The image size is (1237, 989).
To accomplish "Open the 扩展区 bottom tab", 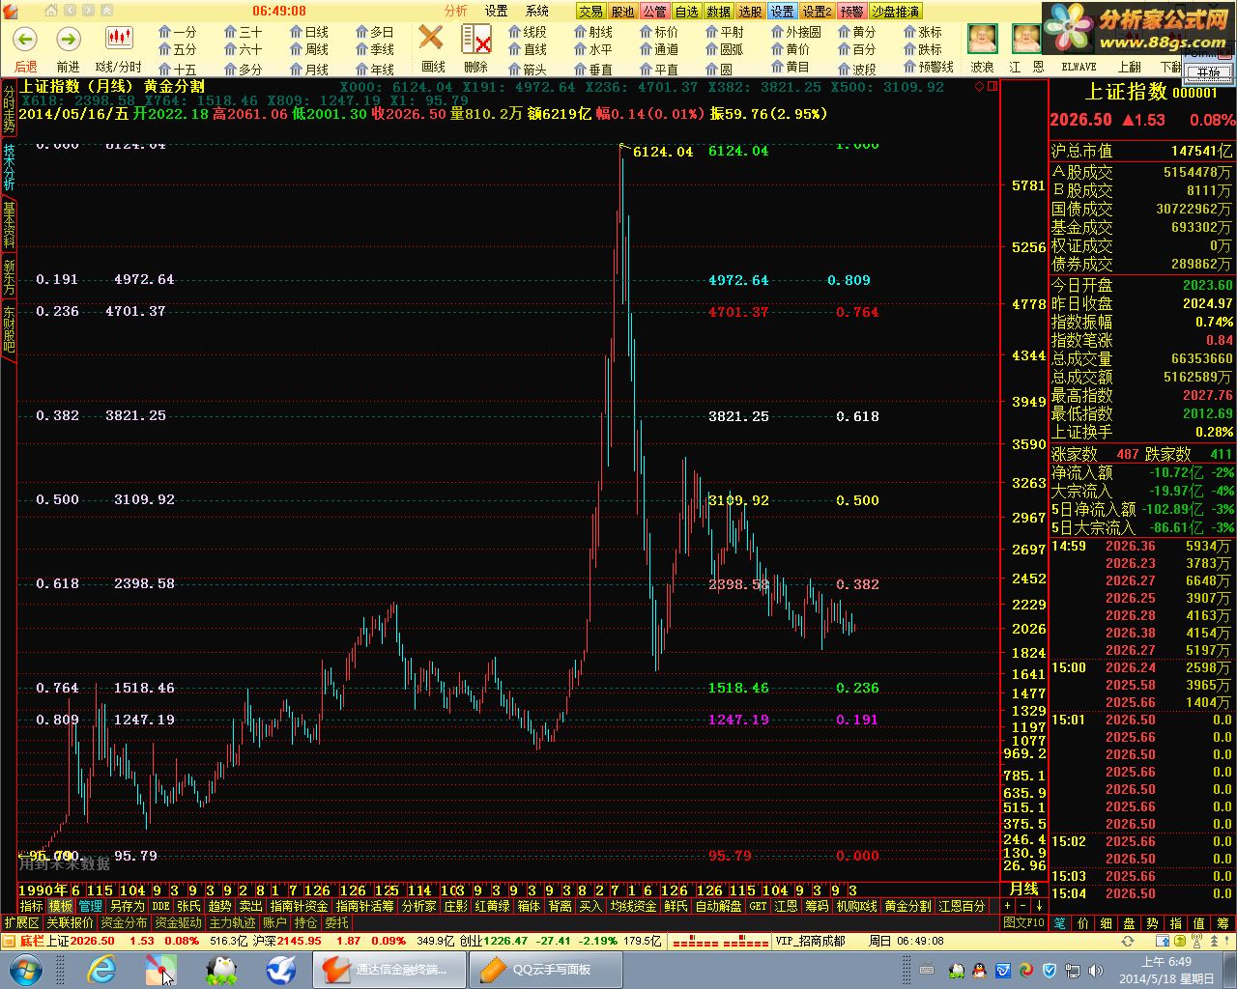I will pyautogui.click(x=22, y=922).
